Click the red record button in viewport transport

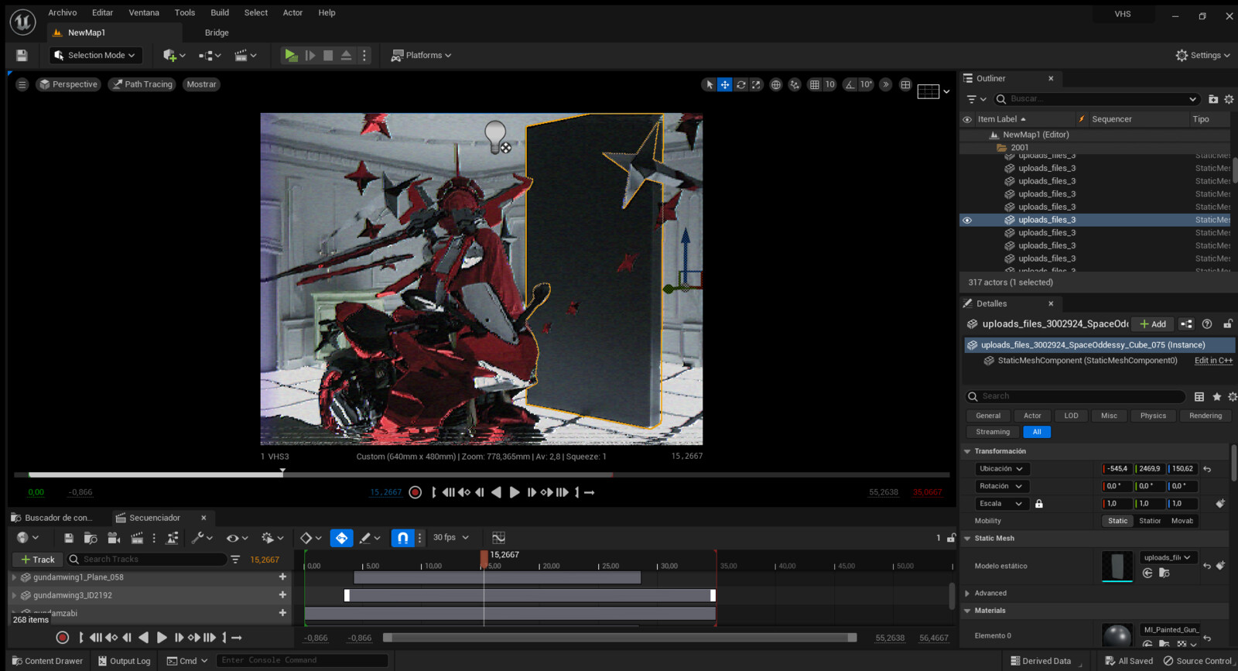(x=416, y=492)
